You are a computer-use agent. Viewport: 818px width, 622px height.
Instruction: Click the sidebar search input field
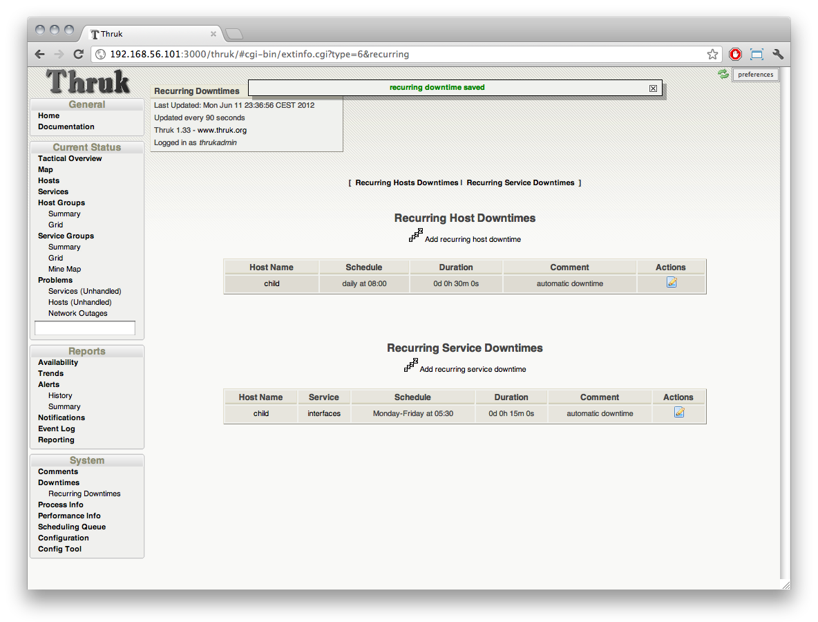85,328
